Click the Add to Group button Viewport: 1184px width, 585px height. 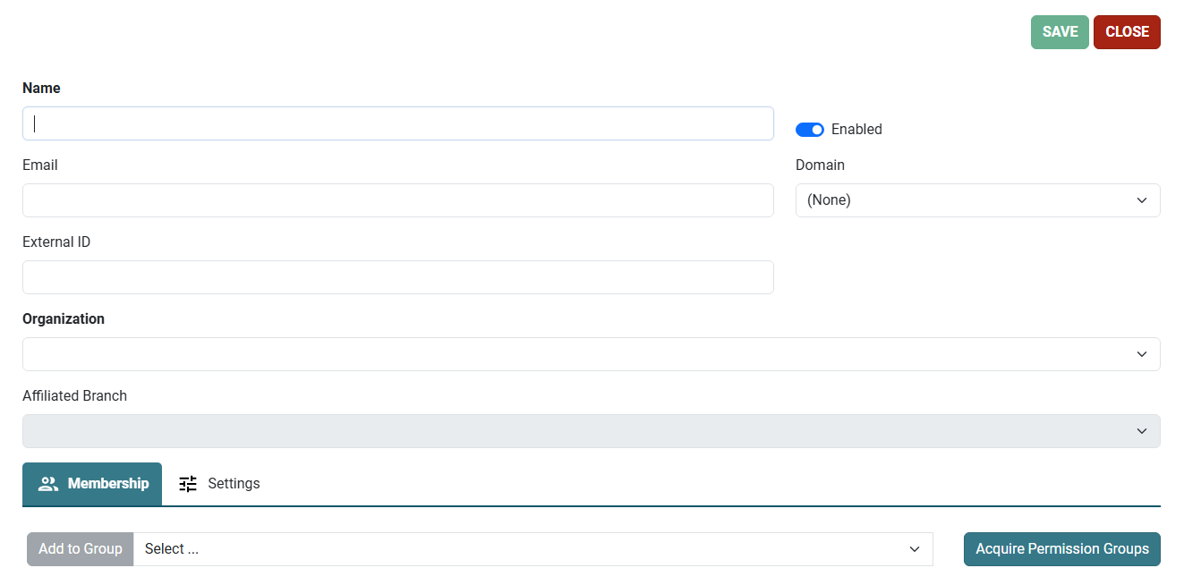[x=81, y=549]
